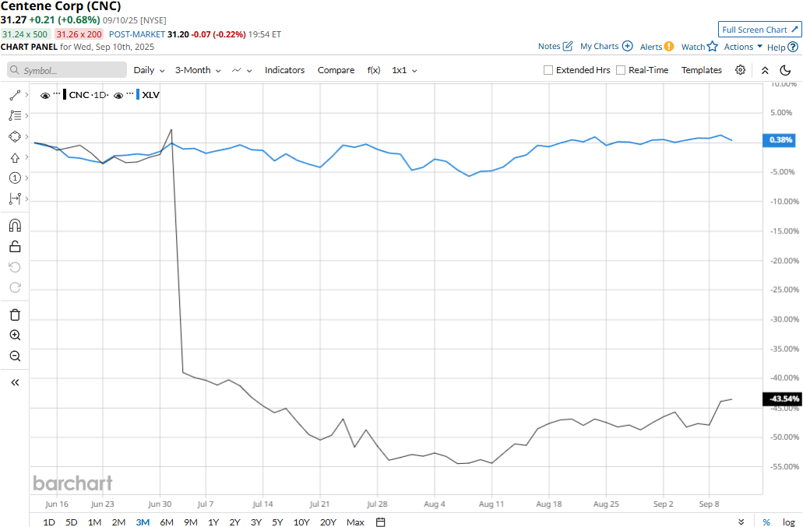The image size is (803, 527).
Task: Open the f(x) expressions menu
Action: tap(374, 70)
